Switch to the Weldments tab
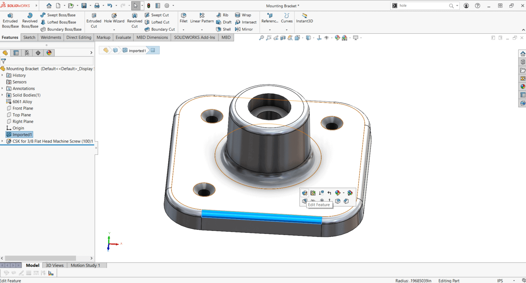Screen dimensions: 526x283 pyautogui.click(x=51, y=37)
